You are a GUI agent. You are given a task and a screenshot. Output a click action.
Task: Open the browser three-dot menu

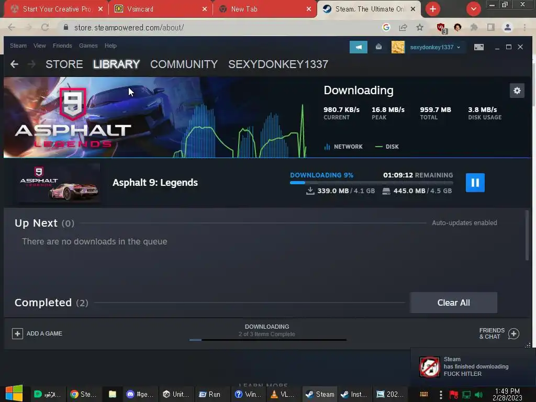click(524, 27)
